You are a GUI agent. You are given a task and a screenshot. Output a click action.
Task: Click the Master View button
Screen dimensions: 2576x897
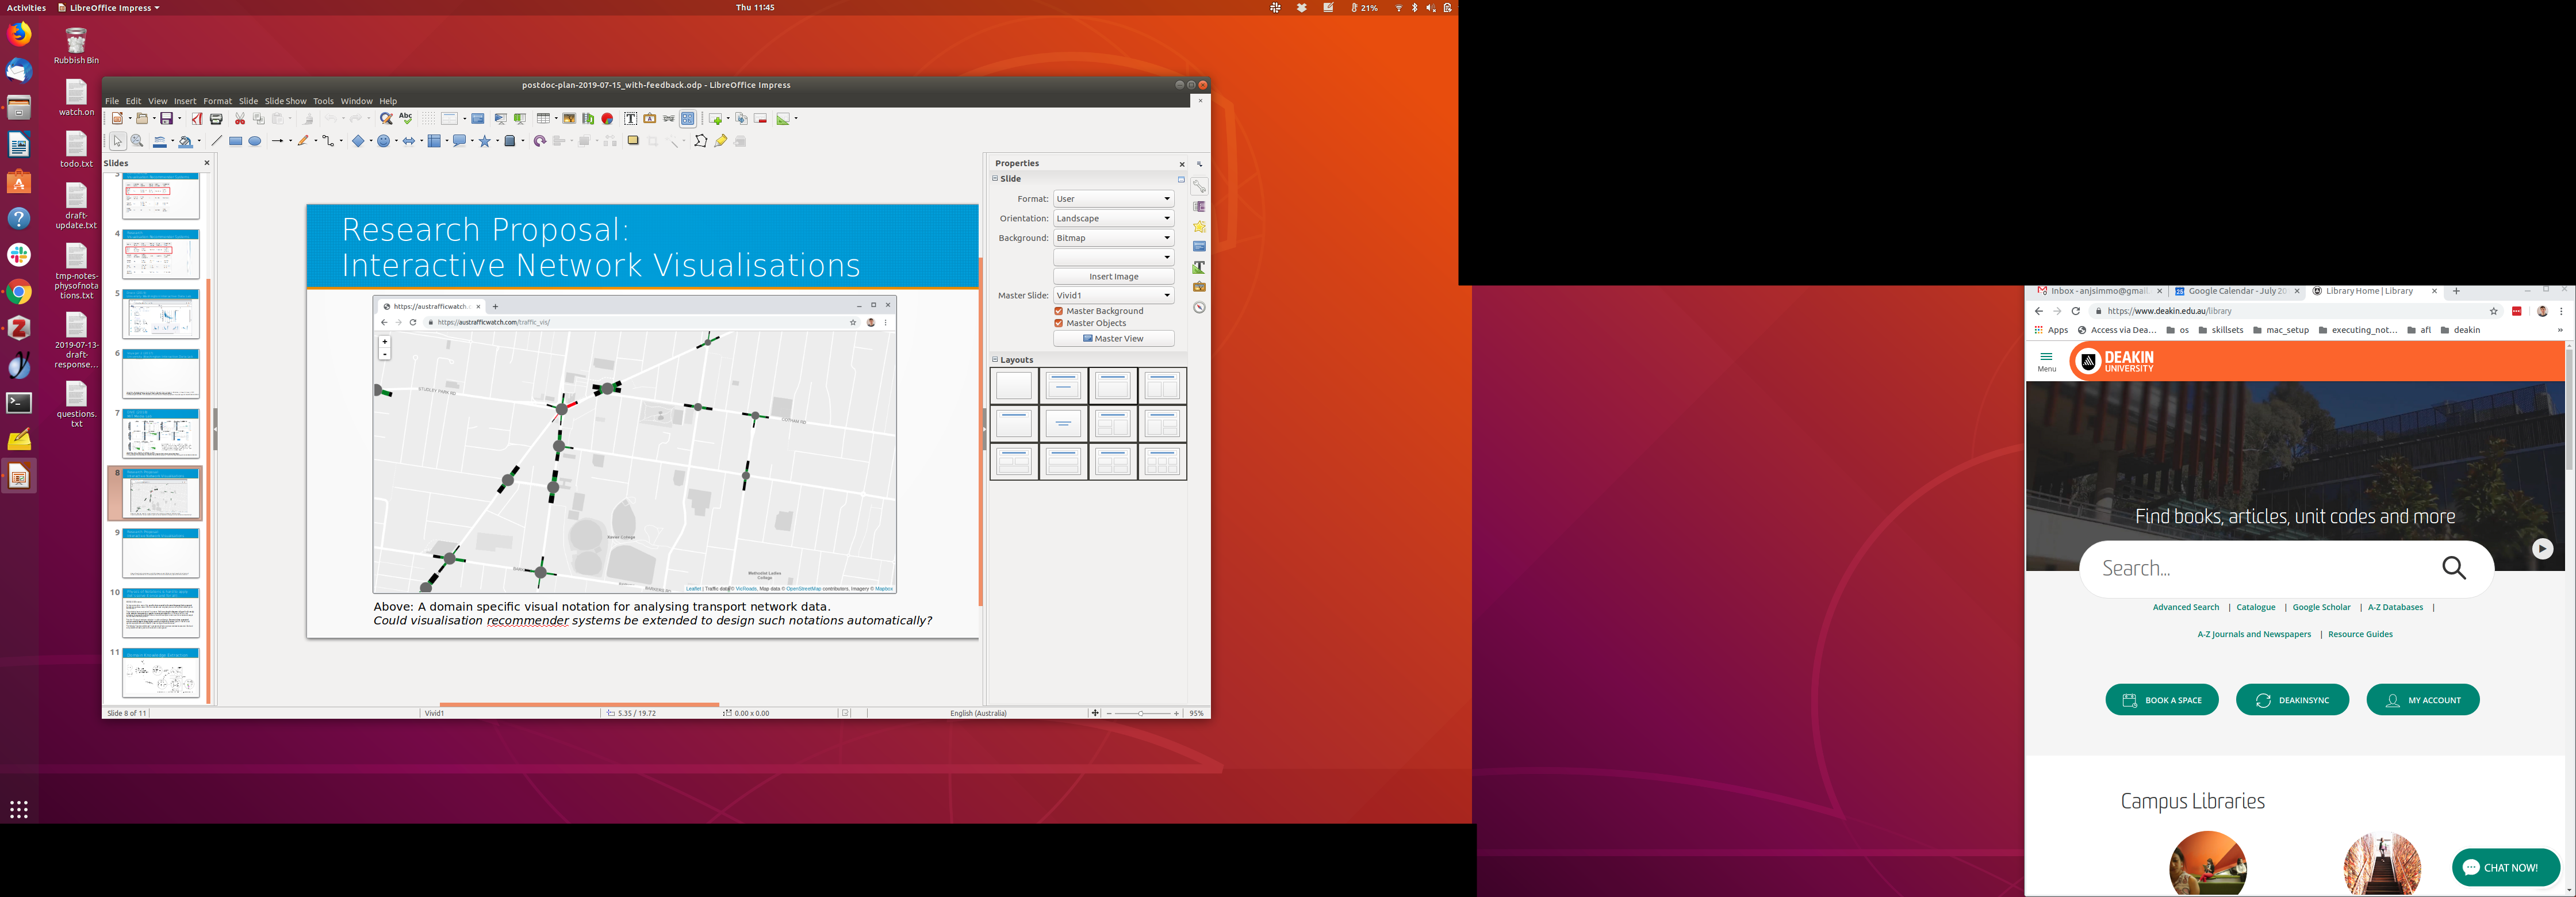(x=1113, y=338)
